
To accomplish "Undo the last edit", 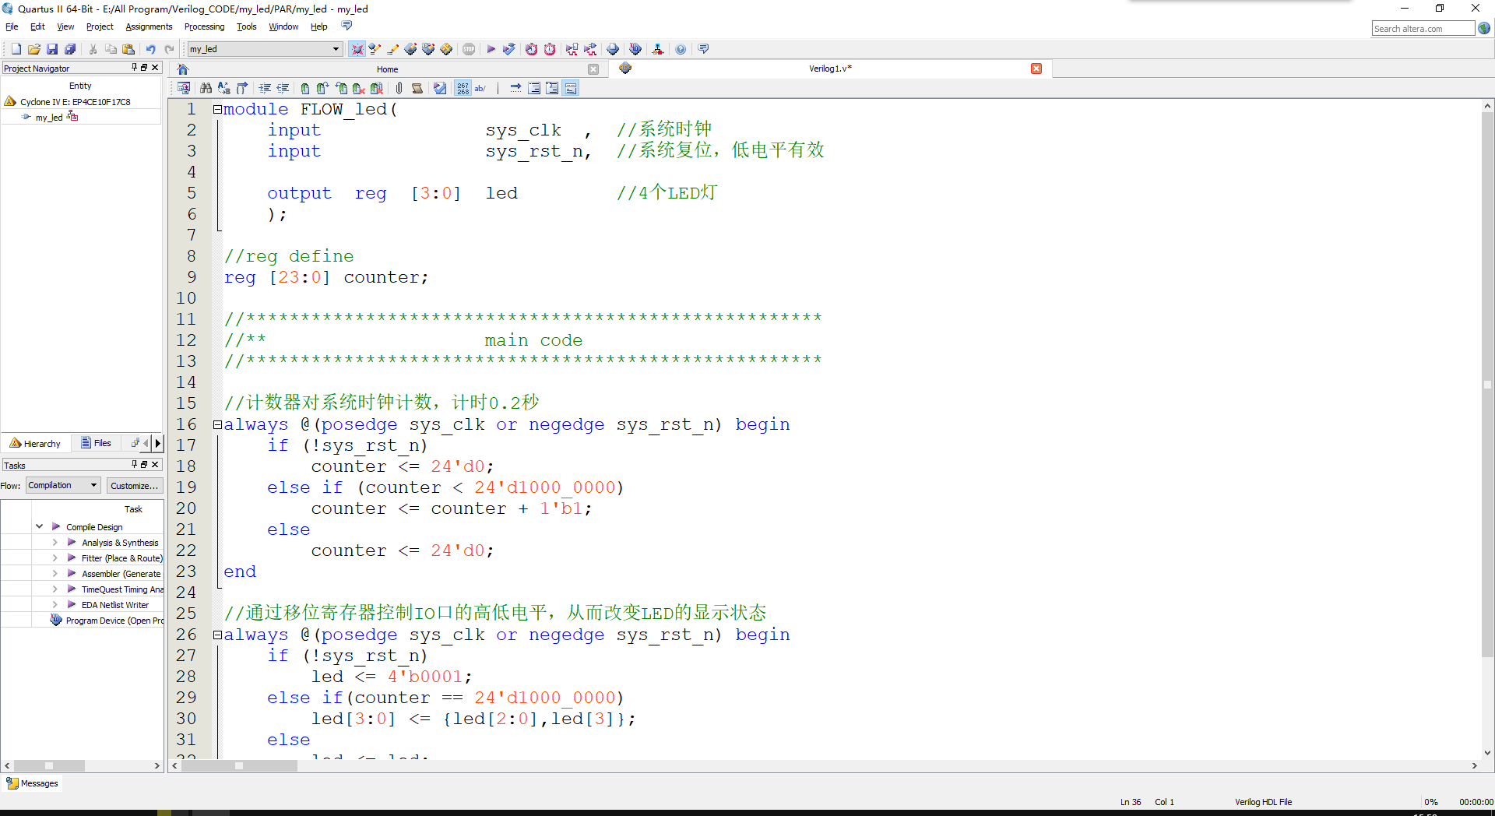I will [150, 49].
